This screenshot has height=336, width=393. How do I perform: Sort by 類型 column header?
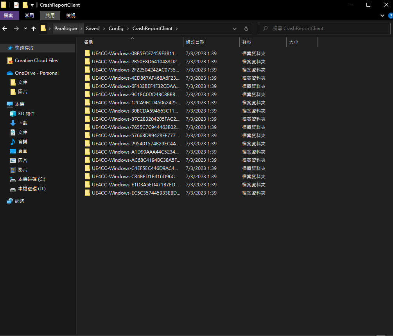pos(263,42)
